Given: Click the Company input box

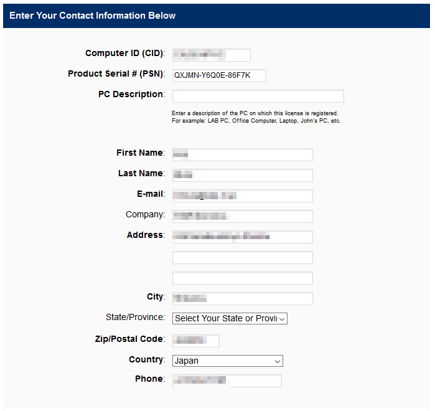Looking at the screenshot, I should [x=242, y=216].
